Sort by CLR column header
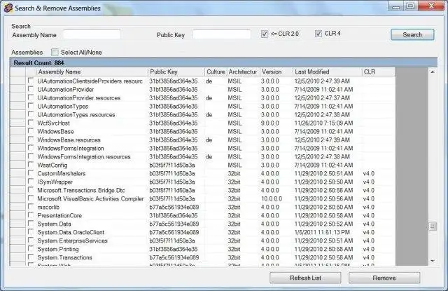Viewport: 448px width, 291px height. pyautogui.click(x=379, y=72)
